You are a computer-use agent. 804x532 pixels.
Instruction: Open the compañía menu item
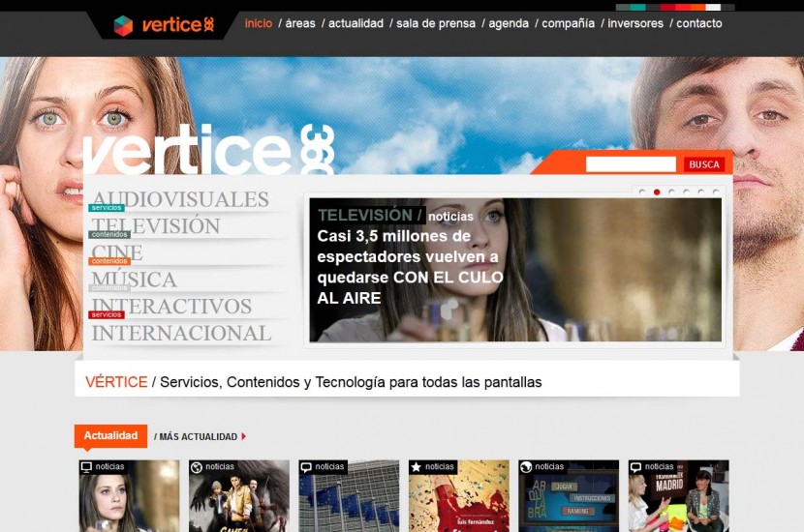tap(569, 23)
